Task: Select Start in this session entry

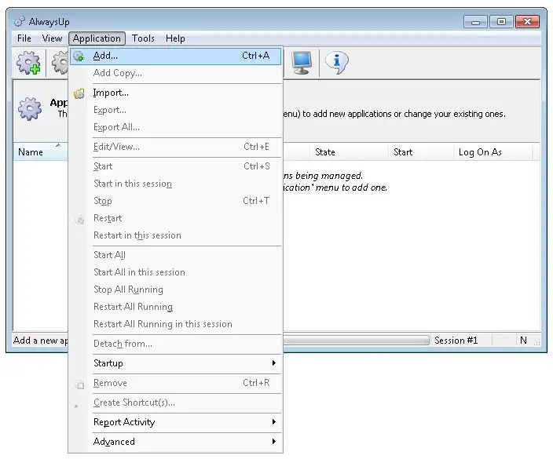Action: 176,184
